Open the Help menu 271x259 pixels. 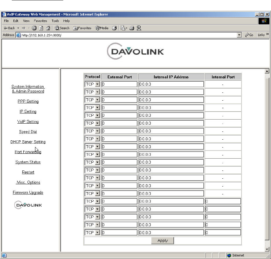(x=67, y=21)
